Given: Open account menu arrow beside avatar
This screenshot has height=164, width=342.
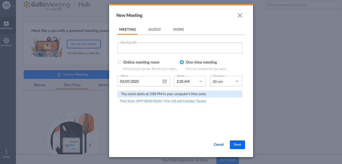Looking at the screenshot, I should (13, 6).
